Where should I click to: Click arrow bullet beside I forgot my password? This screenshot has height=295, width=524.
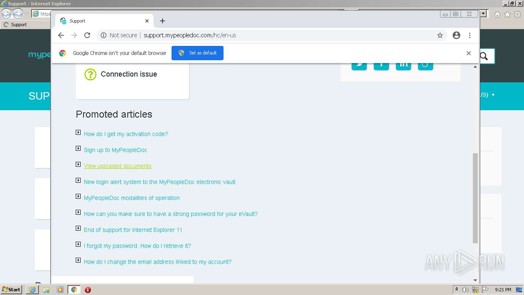[78, 244]
